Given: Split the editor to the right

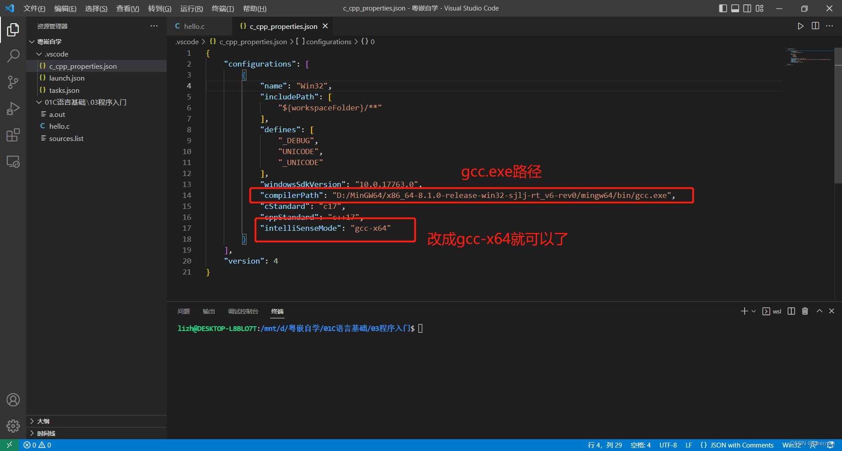Looking at the screenshot, I should (x=815, y=26).
